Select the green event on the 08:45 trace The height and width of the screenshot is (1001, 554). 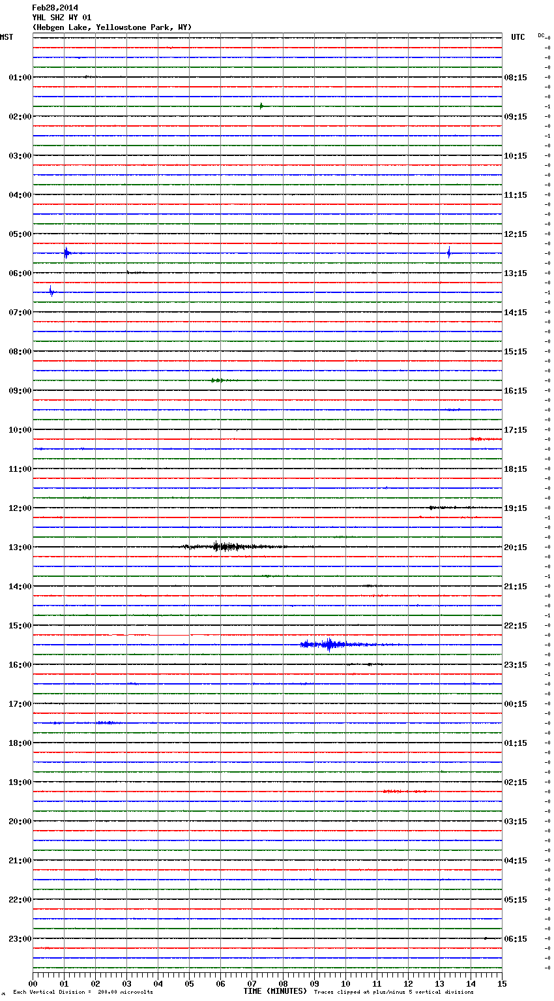click(x=218, y=380)
